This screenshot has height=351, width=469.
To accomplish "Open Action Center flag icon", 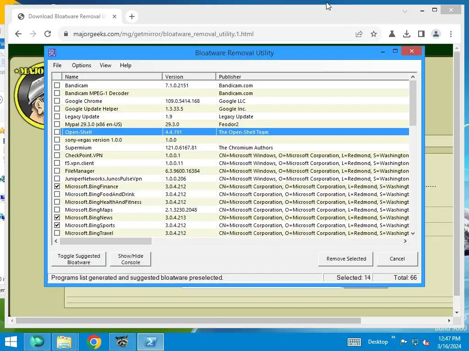I will point(404,342).
